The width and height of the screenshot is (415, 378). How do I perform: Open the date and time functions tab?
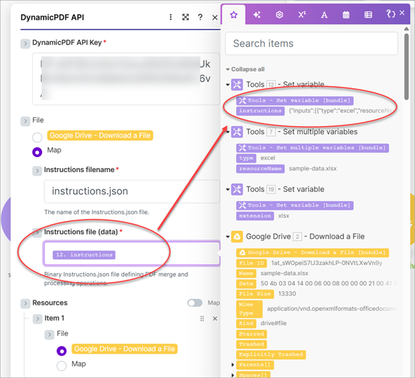pos(346,15)
